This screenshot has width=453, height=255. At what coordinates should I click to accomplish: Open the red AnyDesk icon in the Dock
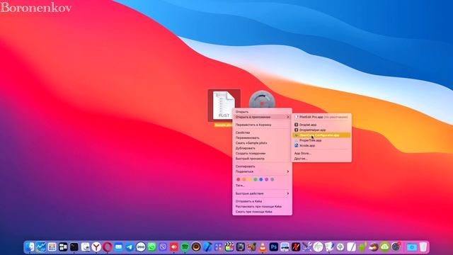tap(174, 247)
